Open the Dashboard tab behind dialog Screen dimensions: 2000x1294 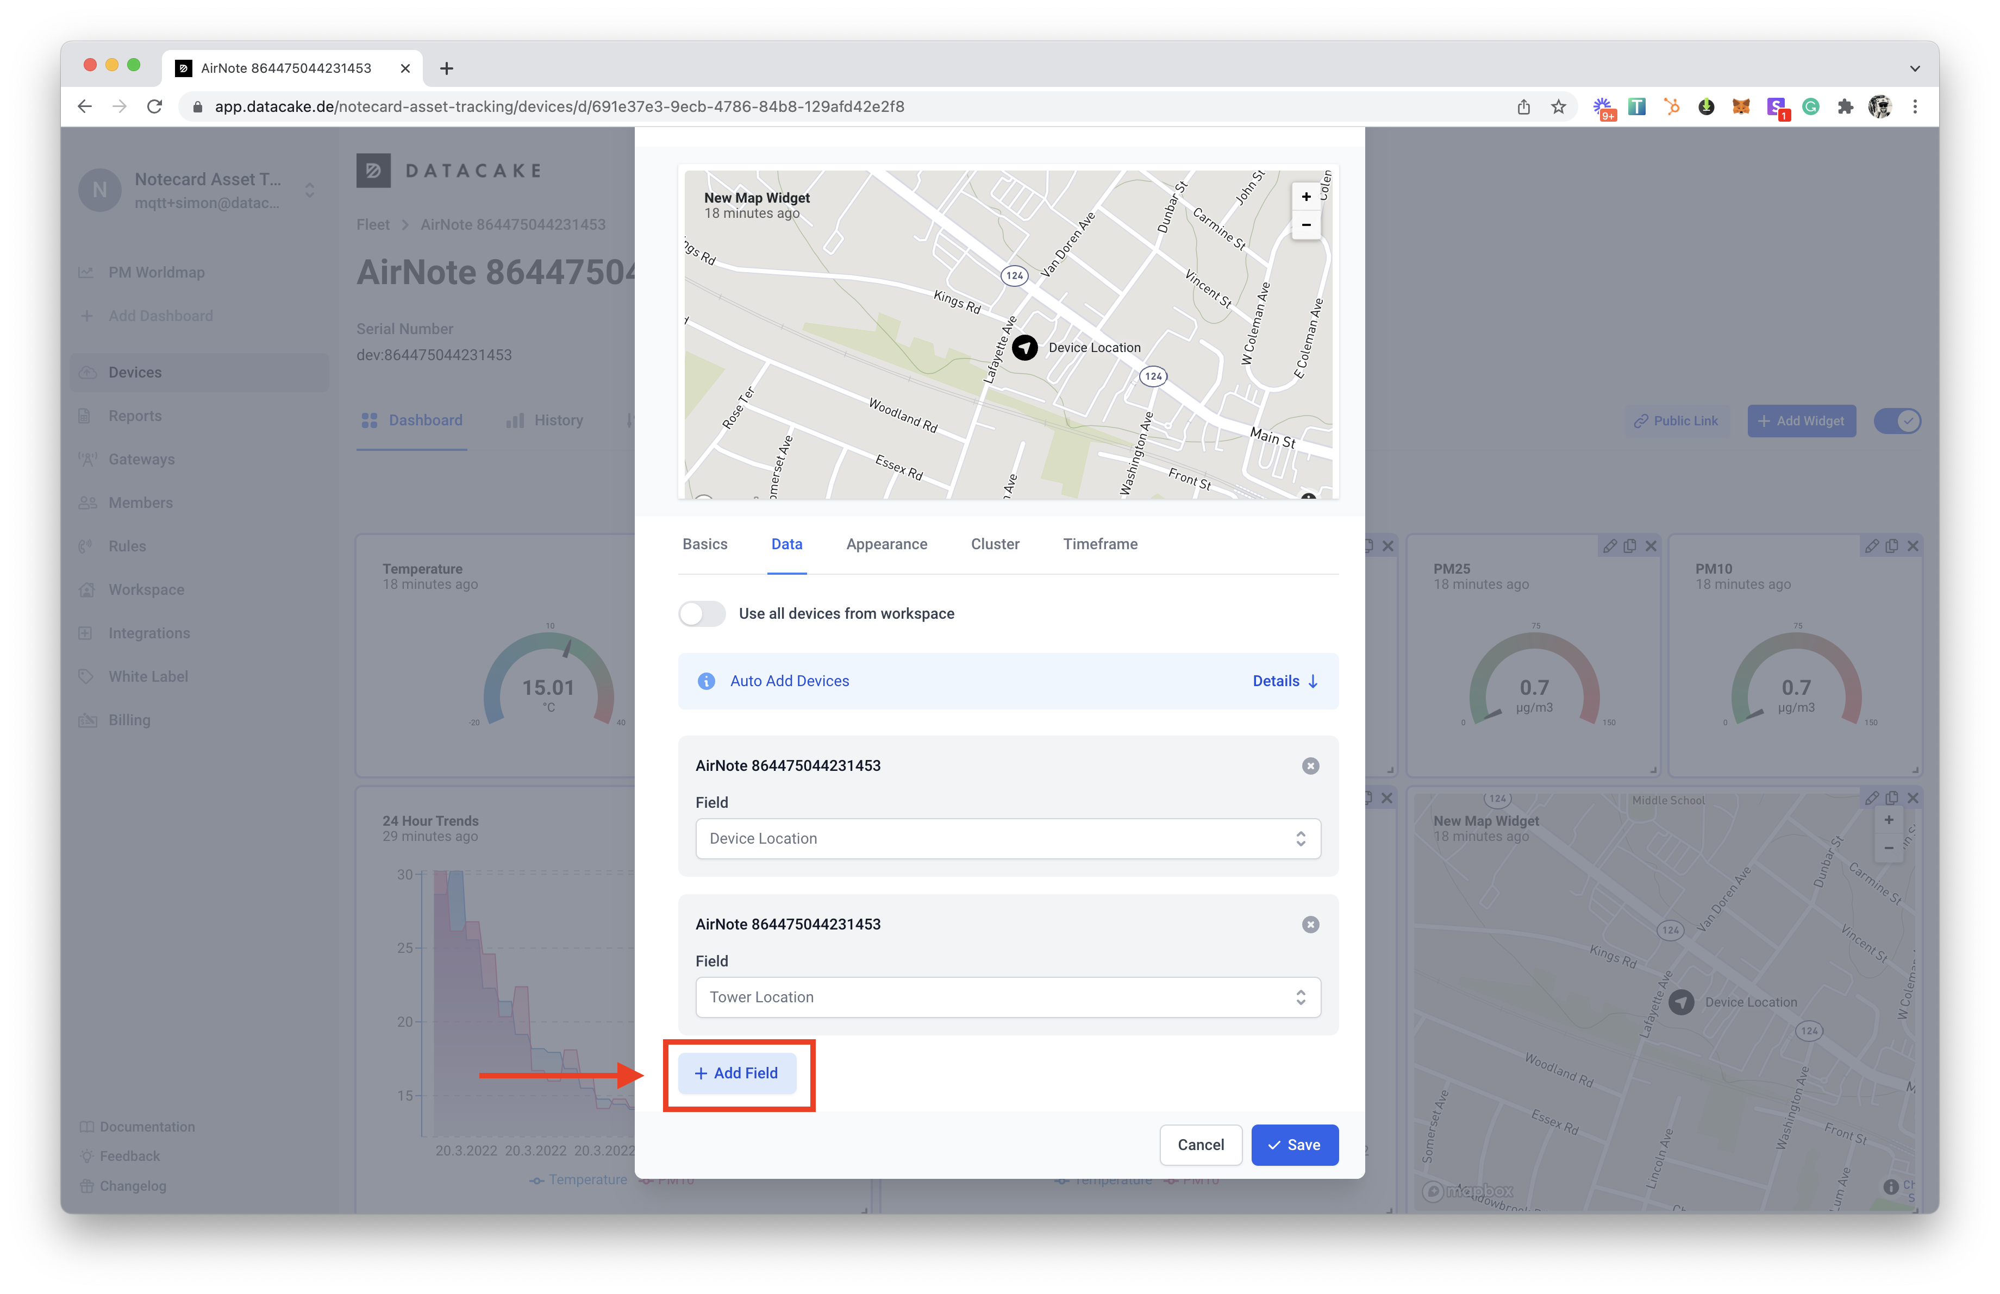[412, 420]
